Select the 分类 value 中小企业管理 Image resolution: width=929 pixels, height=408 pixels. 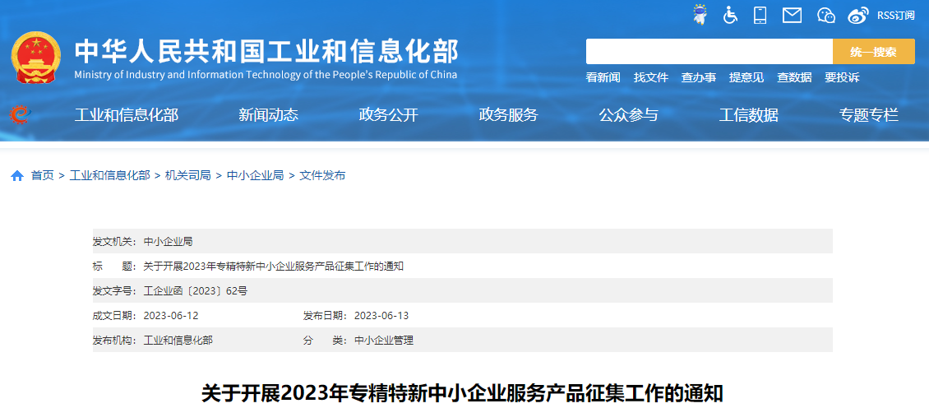(x=384, y=341)
